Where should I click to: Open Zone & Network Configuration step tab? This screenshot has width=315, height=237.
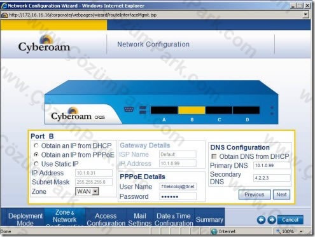(65, 217)
